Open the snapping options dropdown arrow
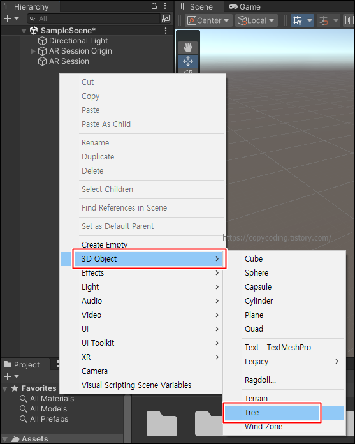Screen dimensions: 355x444 tap(336, 20)
